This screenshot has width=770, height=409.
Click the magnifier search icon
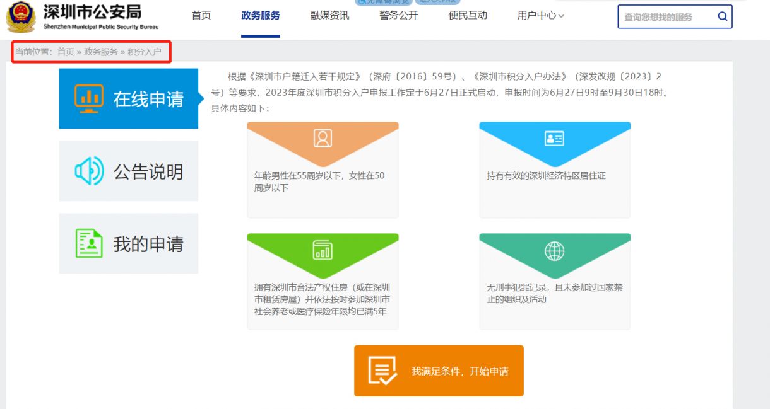(722, 16)
